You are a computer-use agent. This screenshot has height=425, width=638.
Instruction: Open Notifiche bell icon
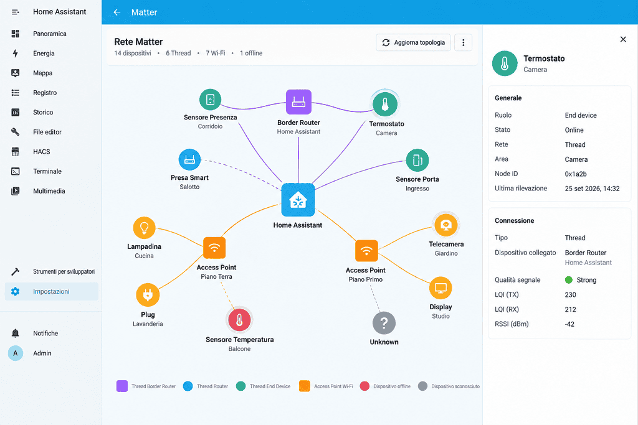click(x=16, y=333)
